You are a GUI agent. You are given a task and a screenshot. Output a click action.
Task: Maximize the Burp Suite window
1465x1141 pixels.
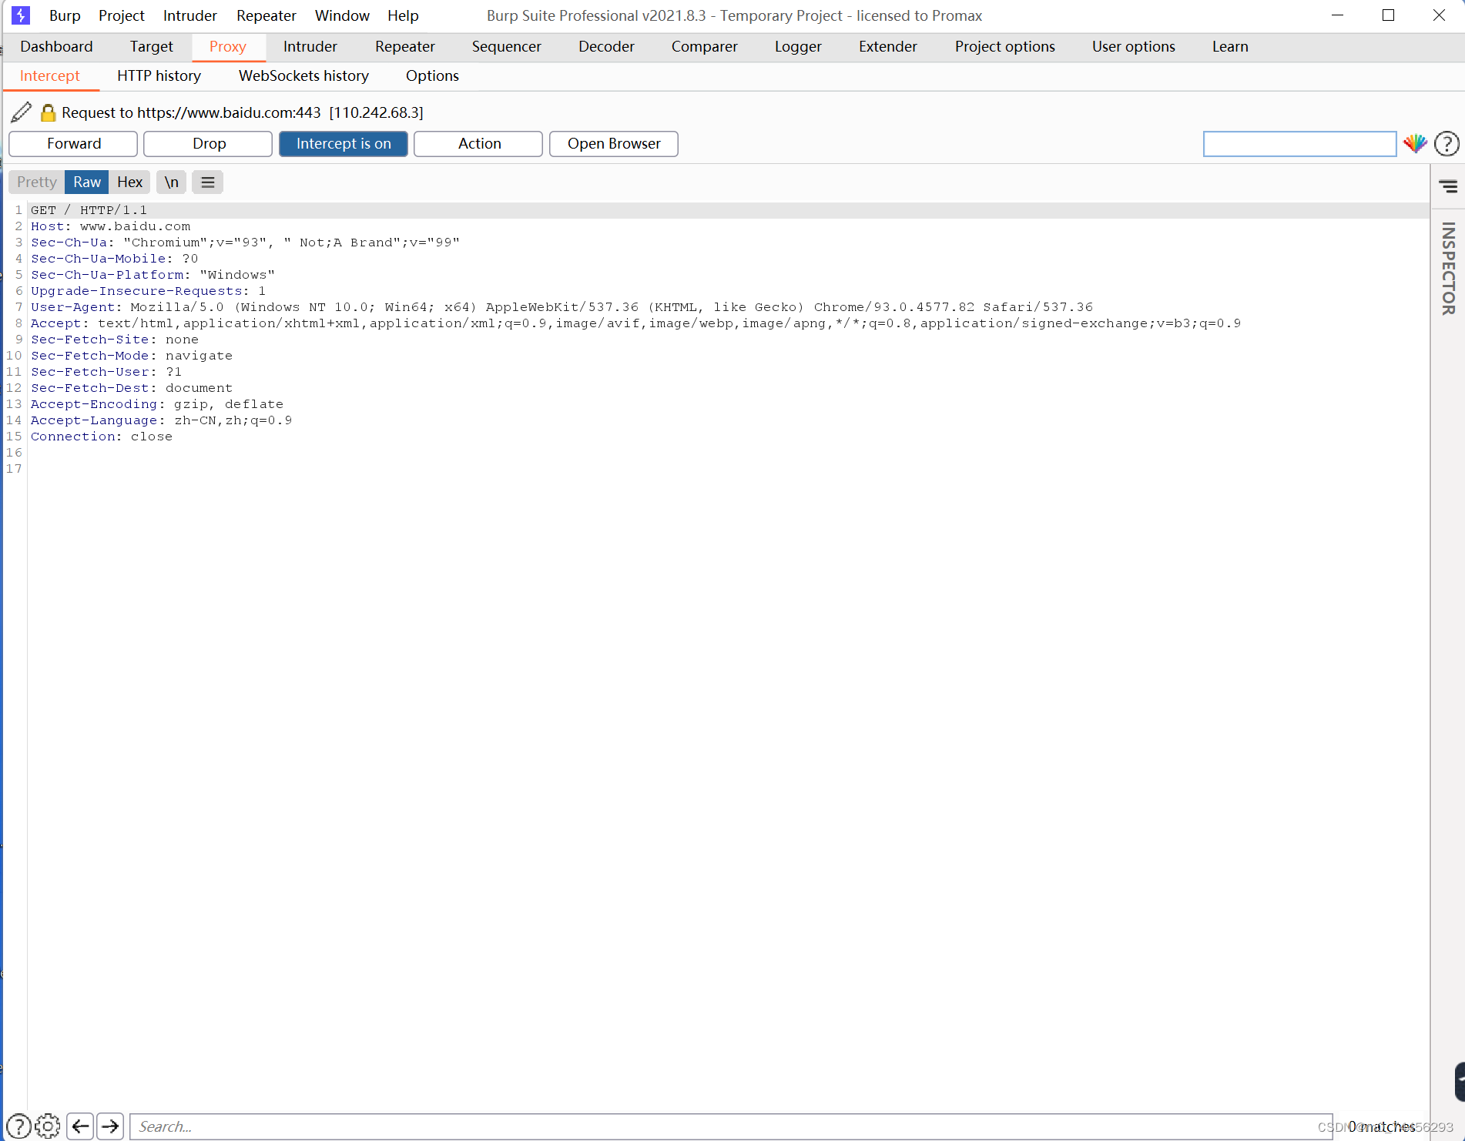coord(1388,15)
